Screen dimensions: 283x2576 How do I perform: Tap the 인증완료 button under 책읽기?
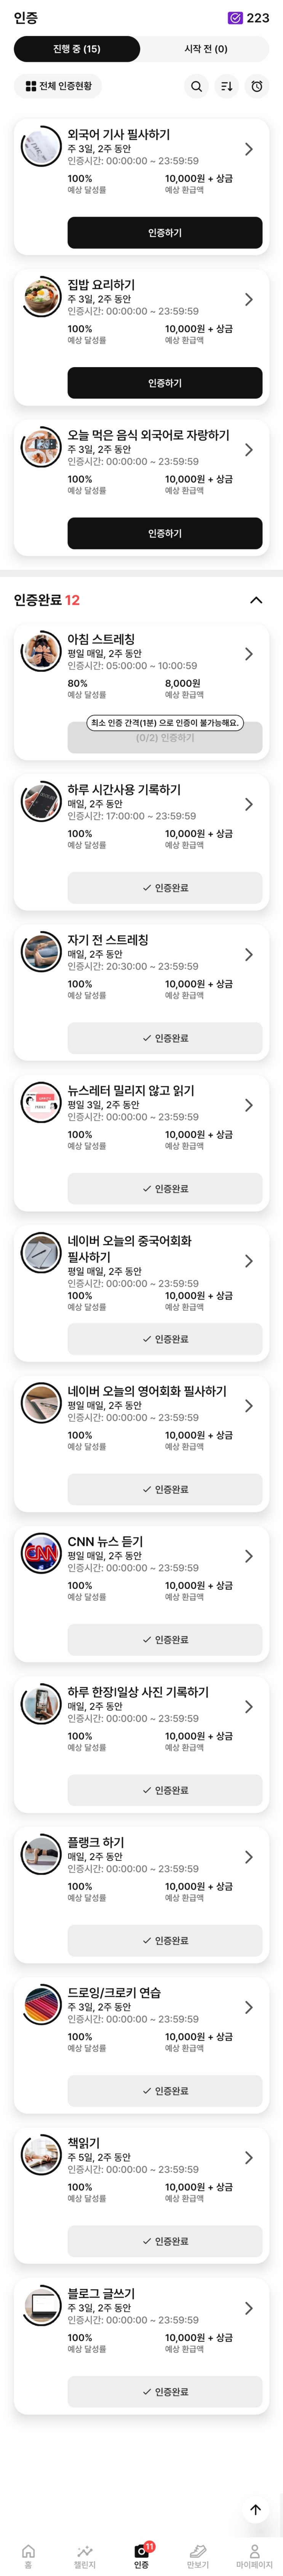click(x=165, y=2241)
